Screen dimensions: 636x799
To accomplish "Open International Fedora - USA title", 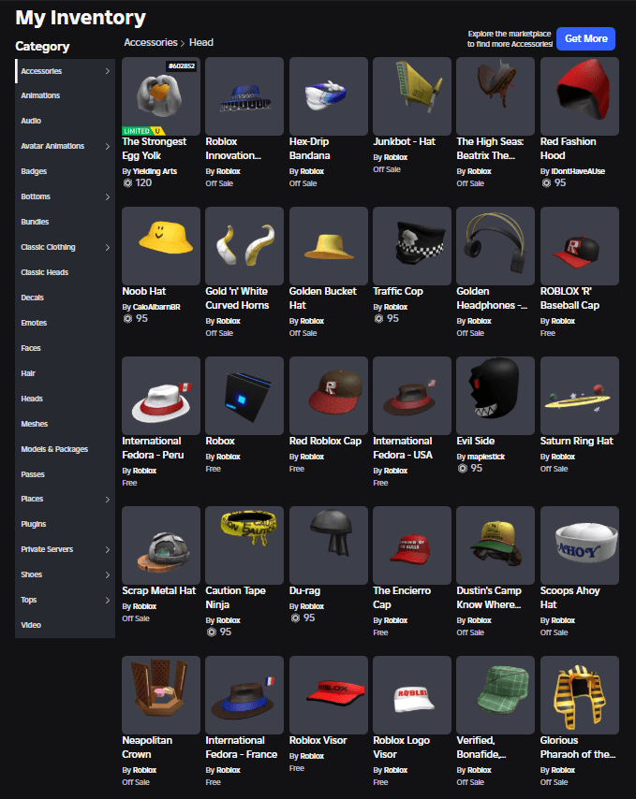I will tap(403, 448).
